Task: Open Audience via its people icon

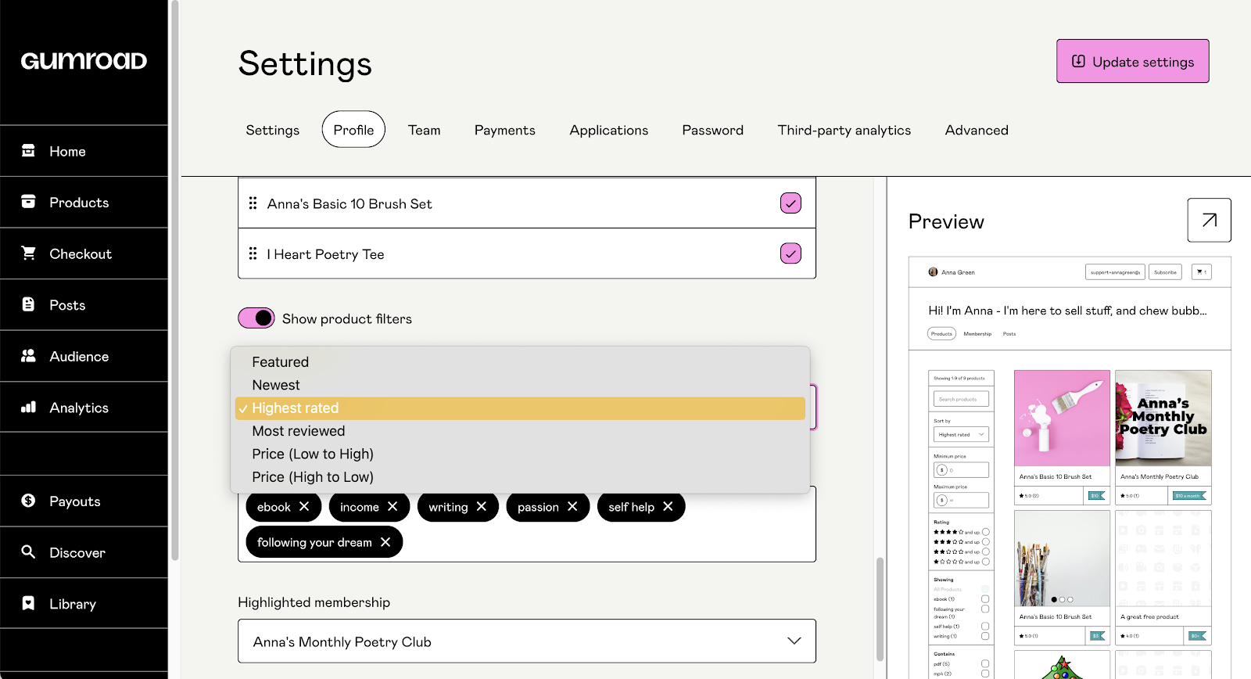Action: [28, 355]
